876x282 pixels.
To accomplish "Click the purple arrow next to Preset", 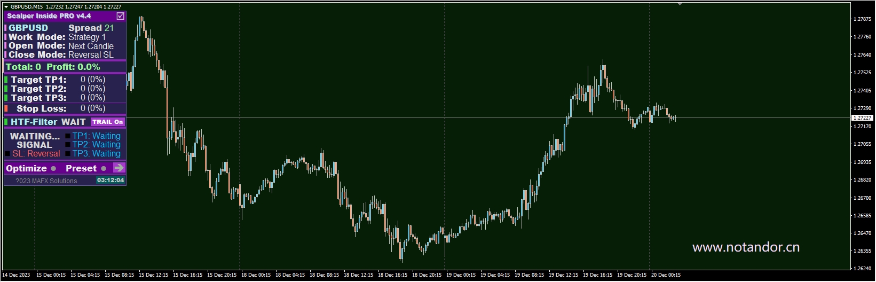I will click(119, 168).
